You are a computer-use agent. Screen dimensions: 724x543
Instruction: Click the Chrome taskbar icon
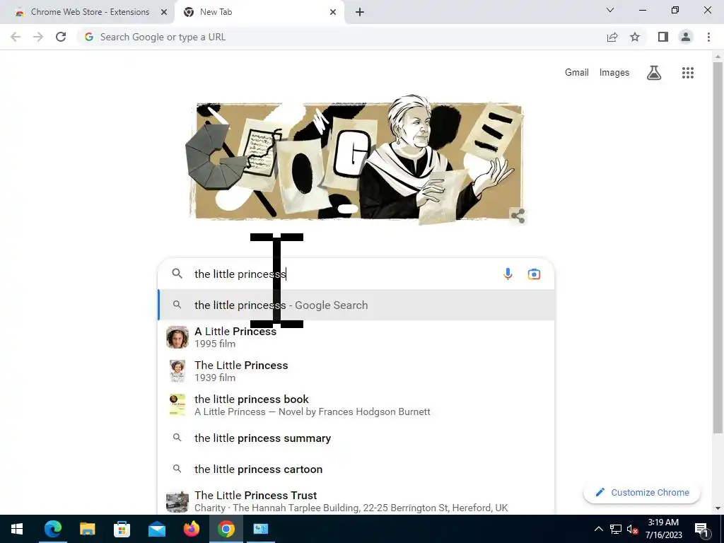[x=226, y=529]
